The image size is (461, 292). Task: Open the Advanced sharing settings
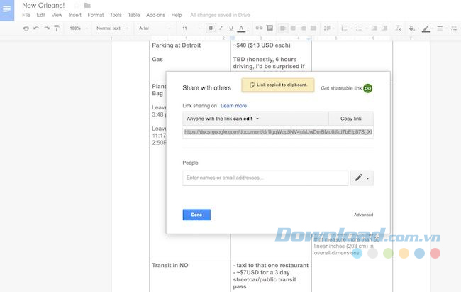[363, 215]
